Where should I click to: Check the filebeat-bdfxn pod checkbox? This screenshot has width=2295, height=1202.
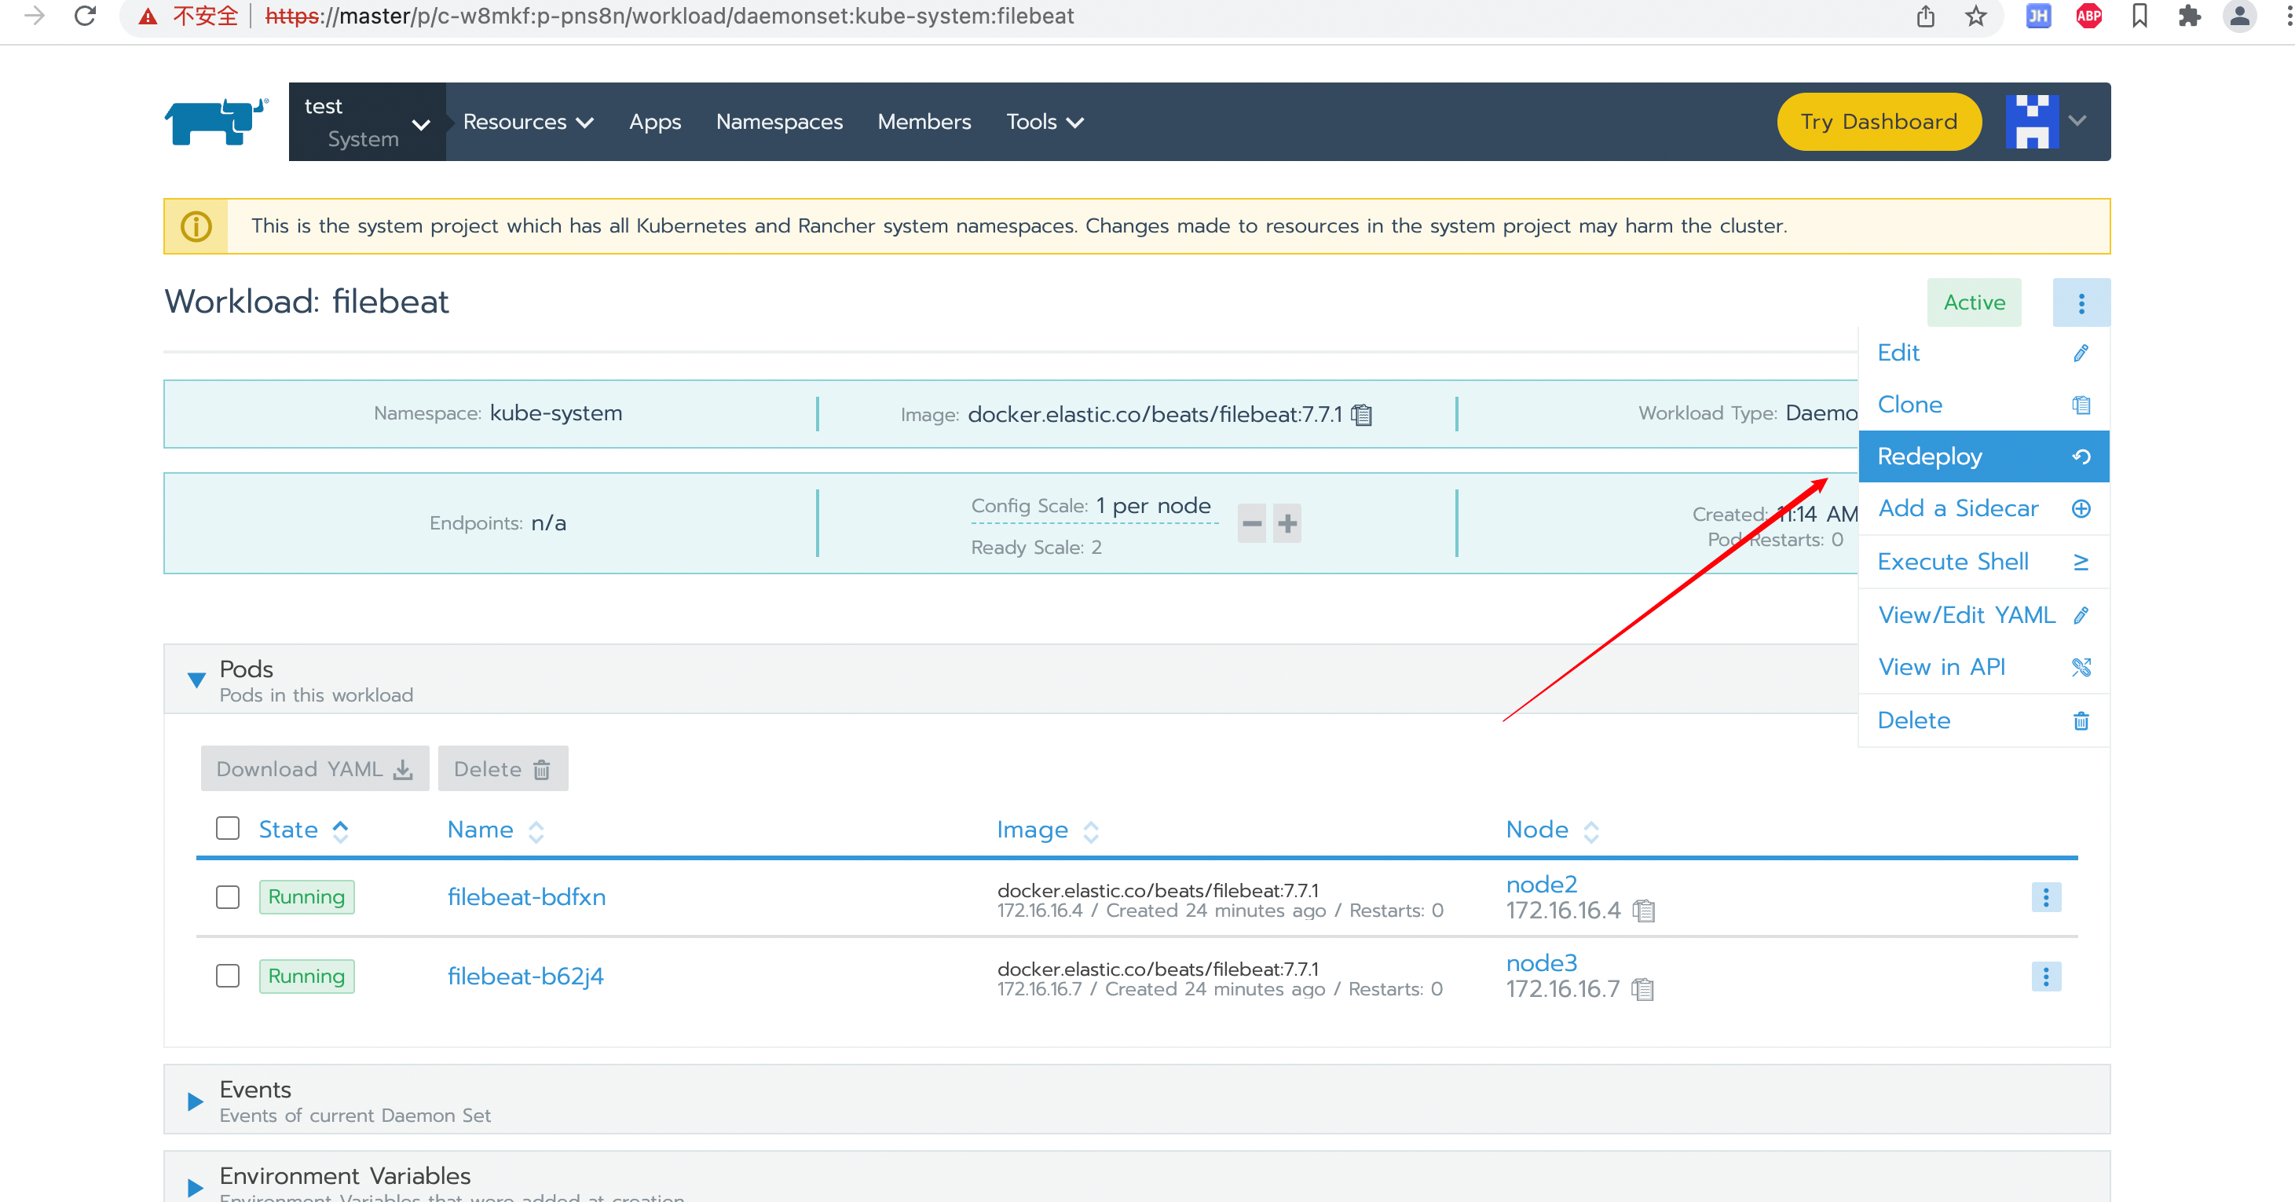point(228,897)
